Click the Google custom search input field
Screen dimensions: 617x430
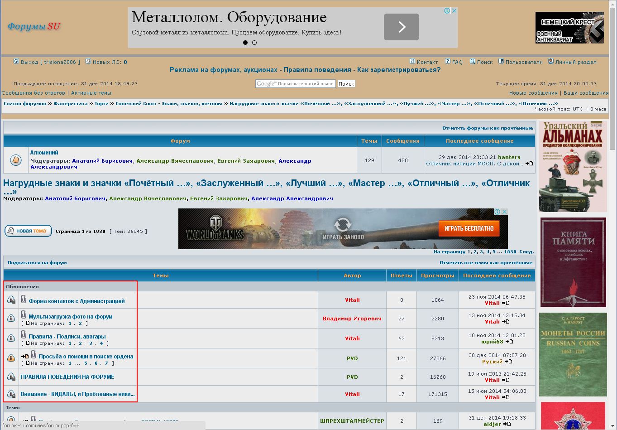point(296,84)
